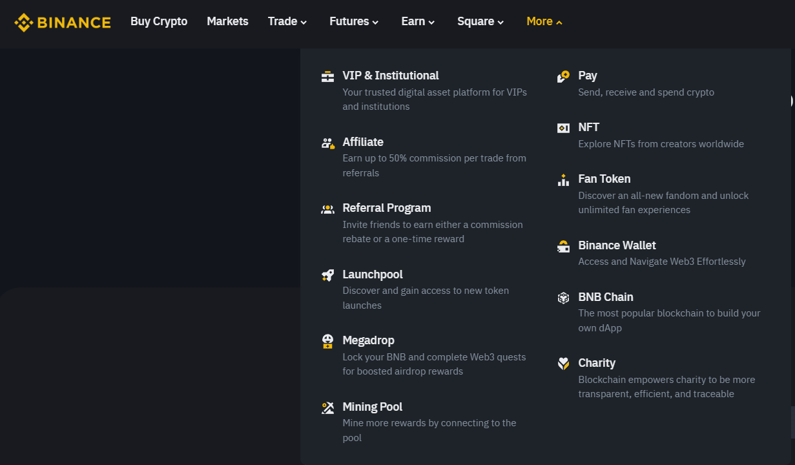Click the Launchpool rocket icon
Screen dimensions: 795x465
coord(327,276)
